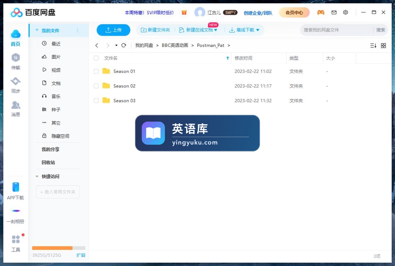The width and height of the screenshot is (395, 266).
Task: Go forward with the right arrow
Action: click(x=108, y=45)
